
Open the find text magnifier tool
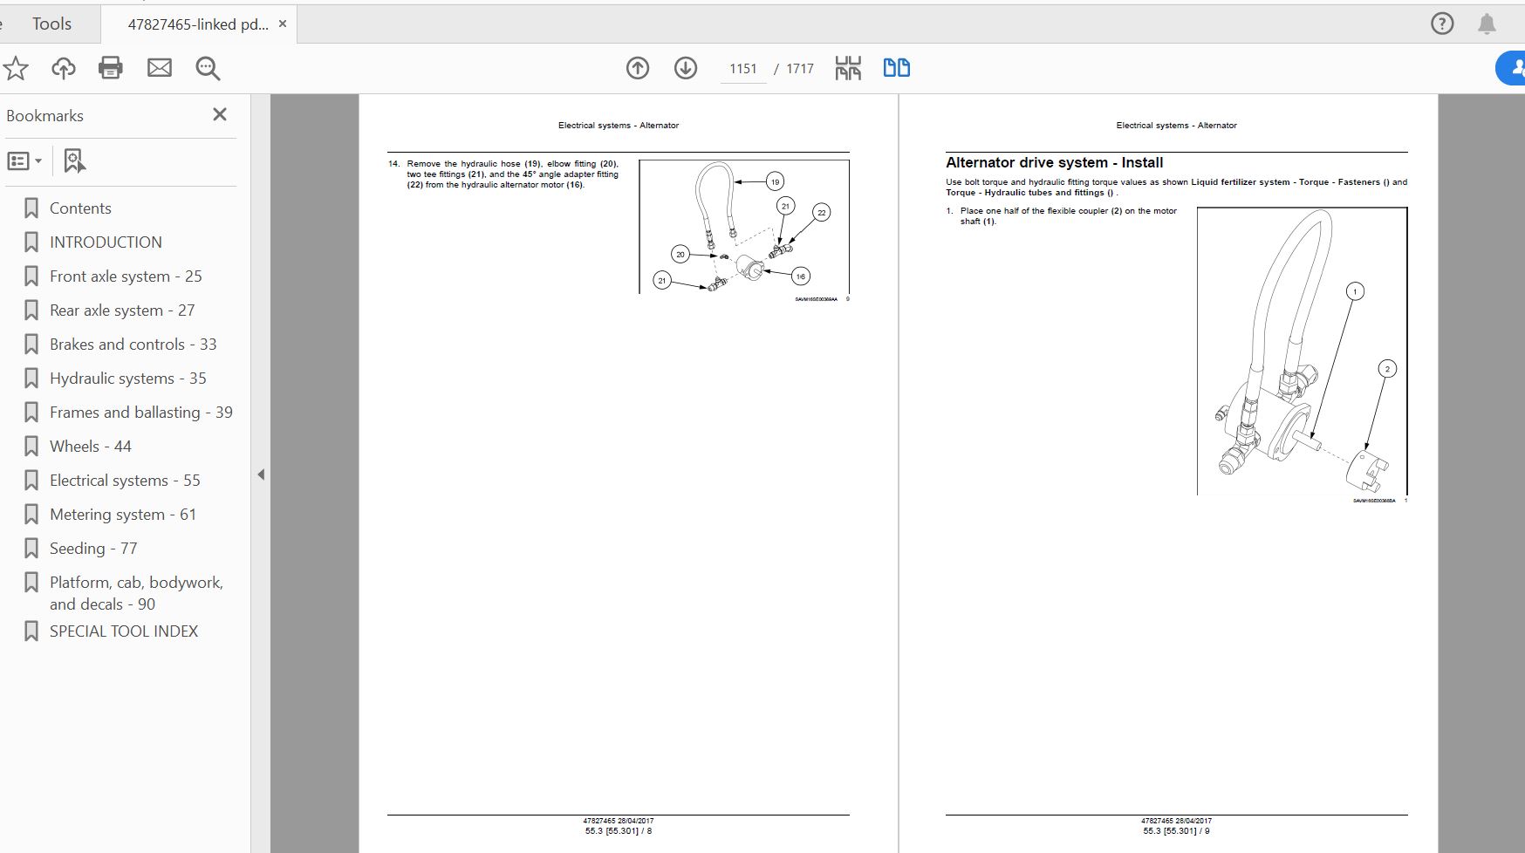click(x=208, y=68)
